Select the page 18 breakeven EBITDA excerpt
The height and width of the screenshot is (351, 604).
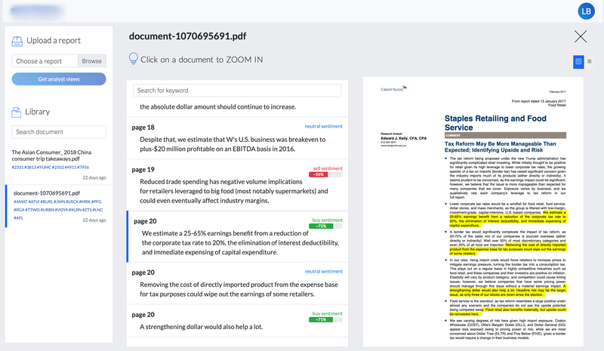coord(237,138)
